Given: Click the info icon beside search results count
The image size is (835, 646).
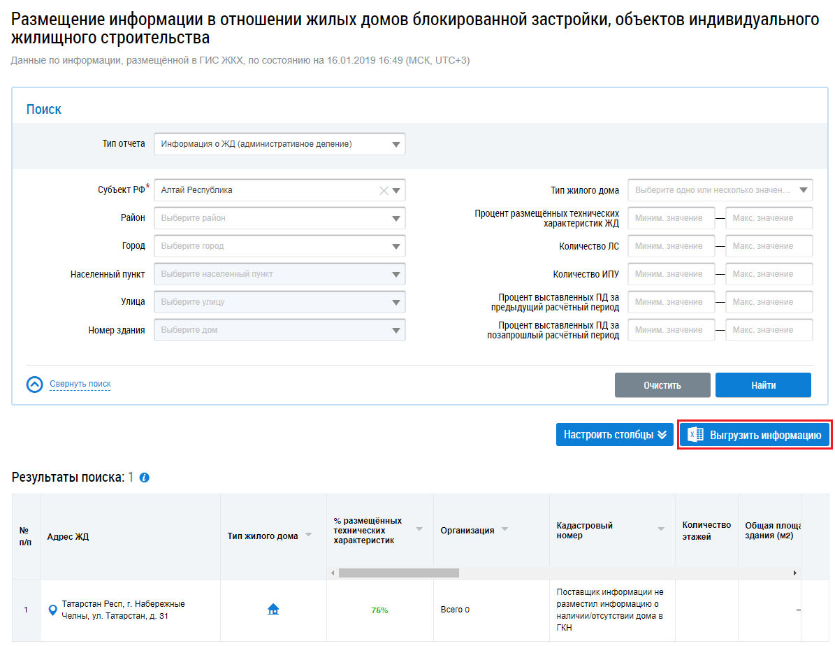Looking at the screenshot, I should 145,478.
